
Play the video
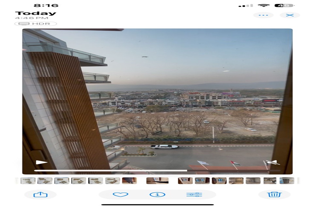click(x=41, y=162)
